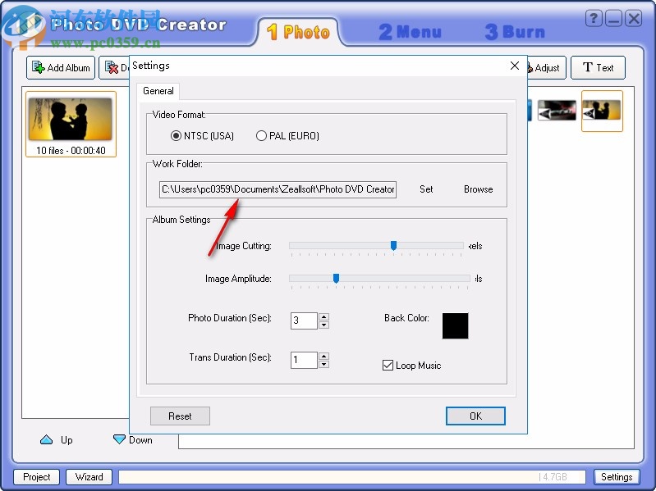656x491 pixels.
Task: Open the Text tool button
Action: pyautogui.click(x=598, y=68)
